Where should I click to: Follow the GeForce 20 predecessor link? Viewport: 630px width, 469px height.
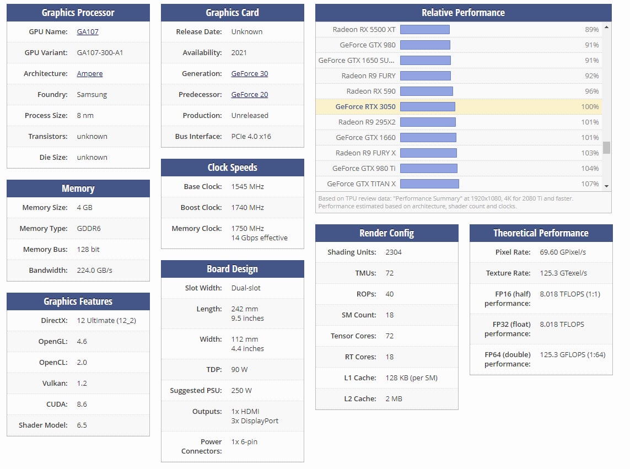point(250,94)
